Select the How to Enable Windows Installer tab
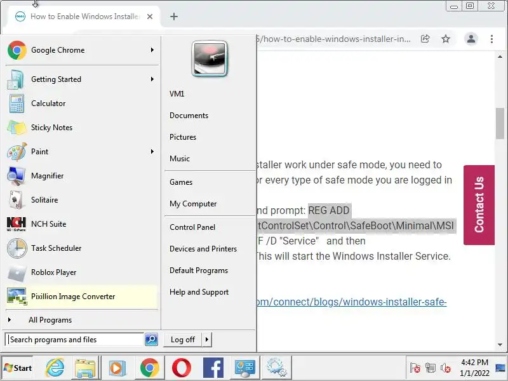Screen dimensions: 508x381 pos(85,17)
